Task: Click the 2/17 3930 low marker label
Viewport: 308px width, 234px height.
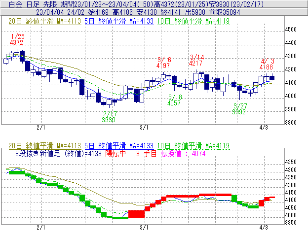Action: click(109, 117)
